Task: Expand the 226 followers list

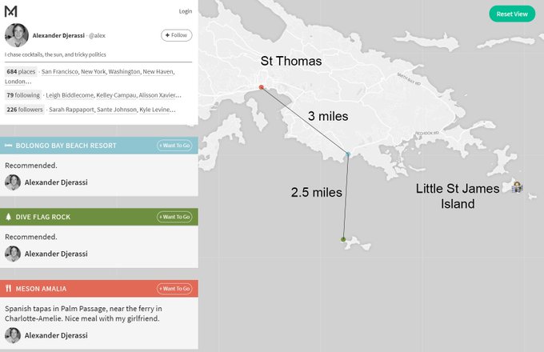Action: [25, 110]
